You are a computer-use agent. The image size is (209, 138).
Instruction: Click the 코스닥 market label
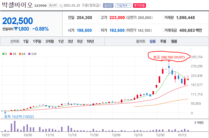53,5
